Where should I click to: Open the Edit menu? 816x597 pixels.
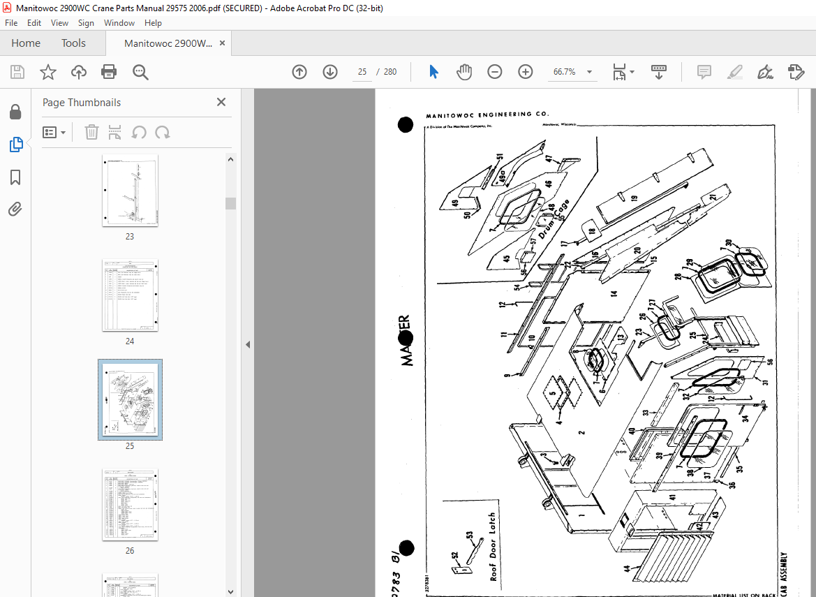pyautogui.click(x=34, y=23)
